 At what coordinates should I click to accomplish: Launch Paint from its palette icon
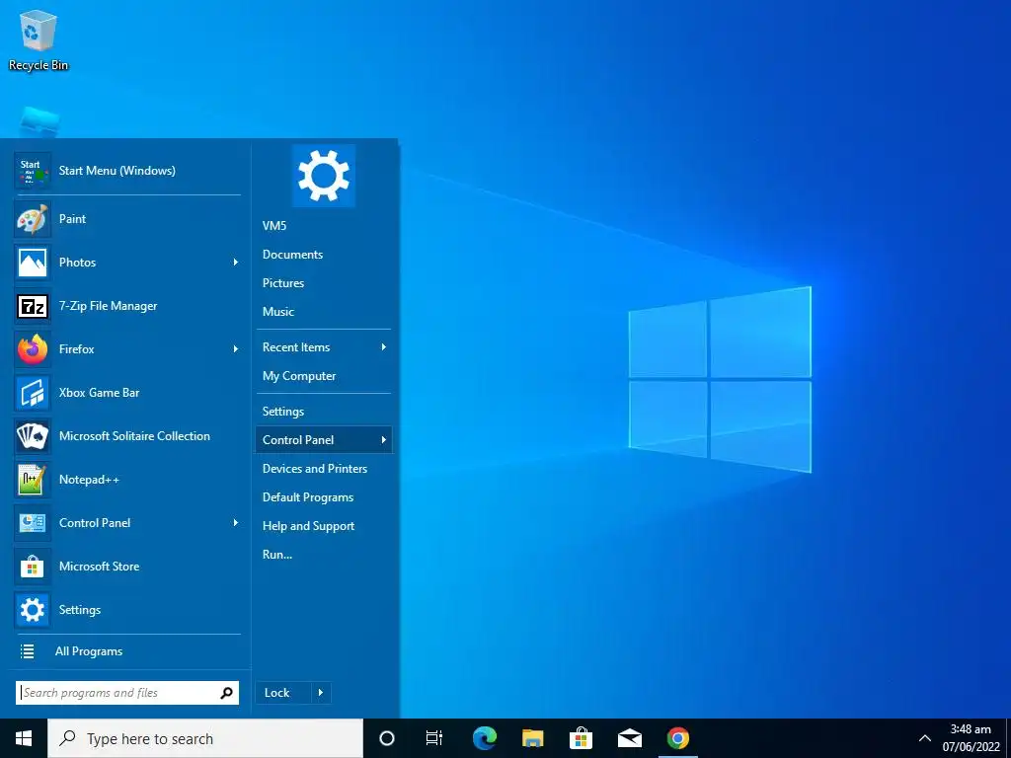[33, 219]
